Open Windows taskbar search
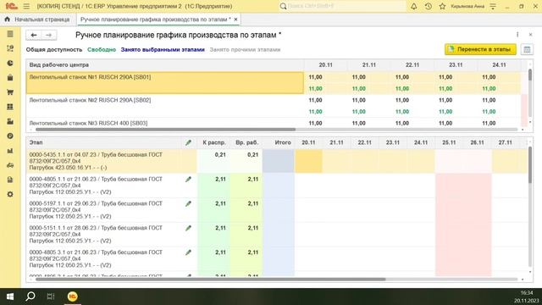This screenshot has height=305, width=542. pyautogui.click(x=30, y=297)
